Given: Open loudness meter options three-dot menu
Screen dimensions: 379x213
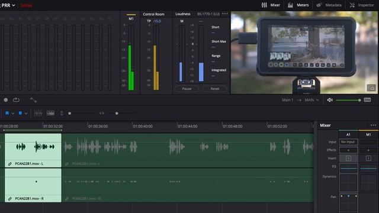Looking at the screenshot, I should (x=225, y=14).
